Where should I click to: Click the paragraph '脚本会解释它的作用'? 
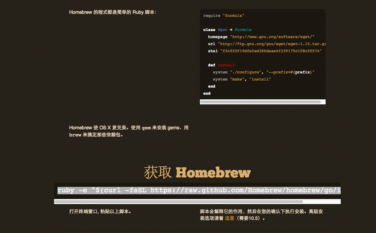(261, 215)
